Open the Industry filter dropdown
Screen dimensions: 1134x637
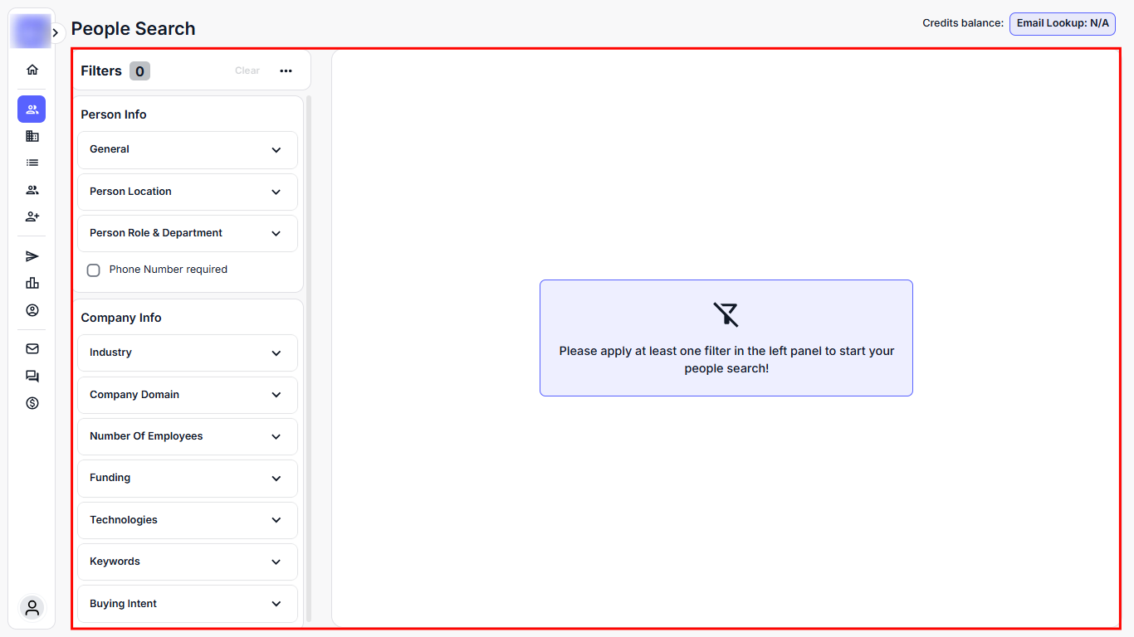[x=188, y=353]
